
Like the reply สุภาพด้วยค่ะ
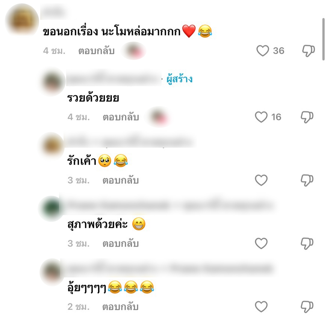point(261,243)
